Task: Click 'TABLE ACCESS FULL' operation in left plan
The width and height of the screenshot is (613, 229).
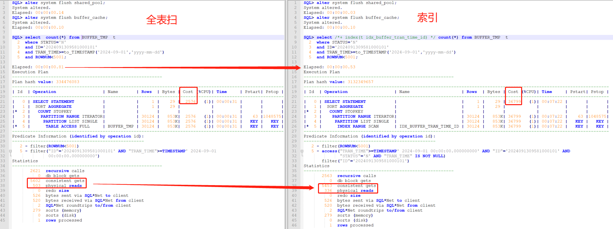Action: [68, 126]
